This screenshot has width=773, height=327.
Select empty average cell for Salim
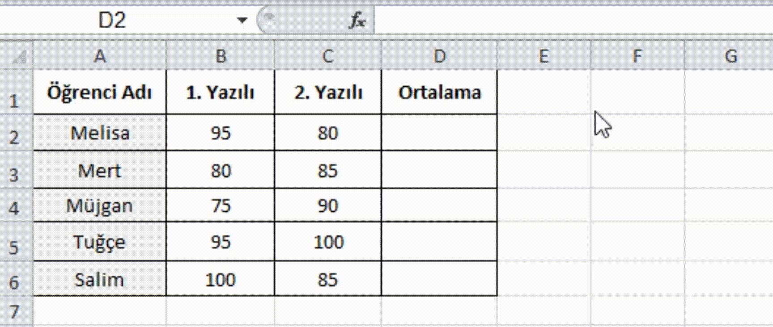439,280
